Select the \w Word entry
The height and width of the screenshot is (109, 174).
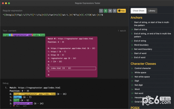coord(151,89)
